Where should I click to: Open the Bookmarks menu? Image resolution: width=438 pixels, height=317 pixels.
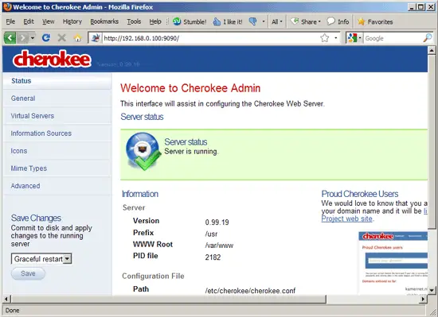[x=104, y=21]
